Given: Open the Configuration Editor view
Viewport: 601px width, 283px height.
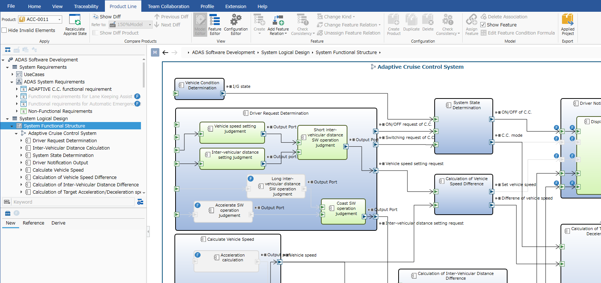Looking at the screenshot, I should pos(236,25).
